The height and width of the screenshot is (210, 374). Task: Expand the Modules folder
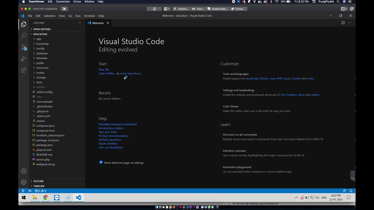point(42,58)
